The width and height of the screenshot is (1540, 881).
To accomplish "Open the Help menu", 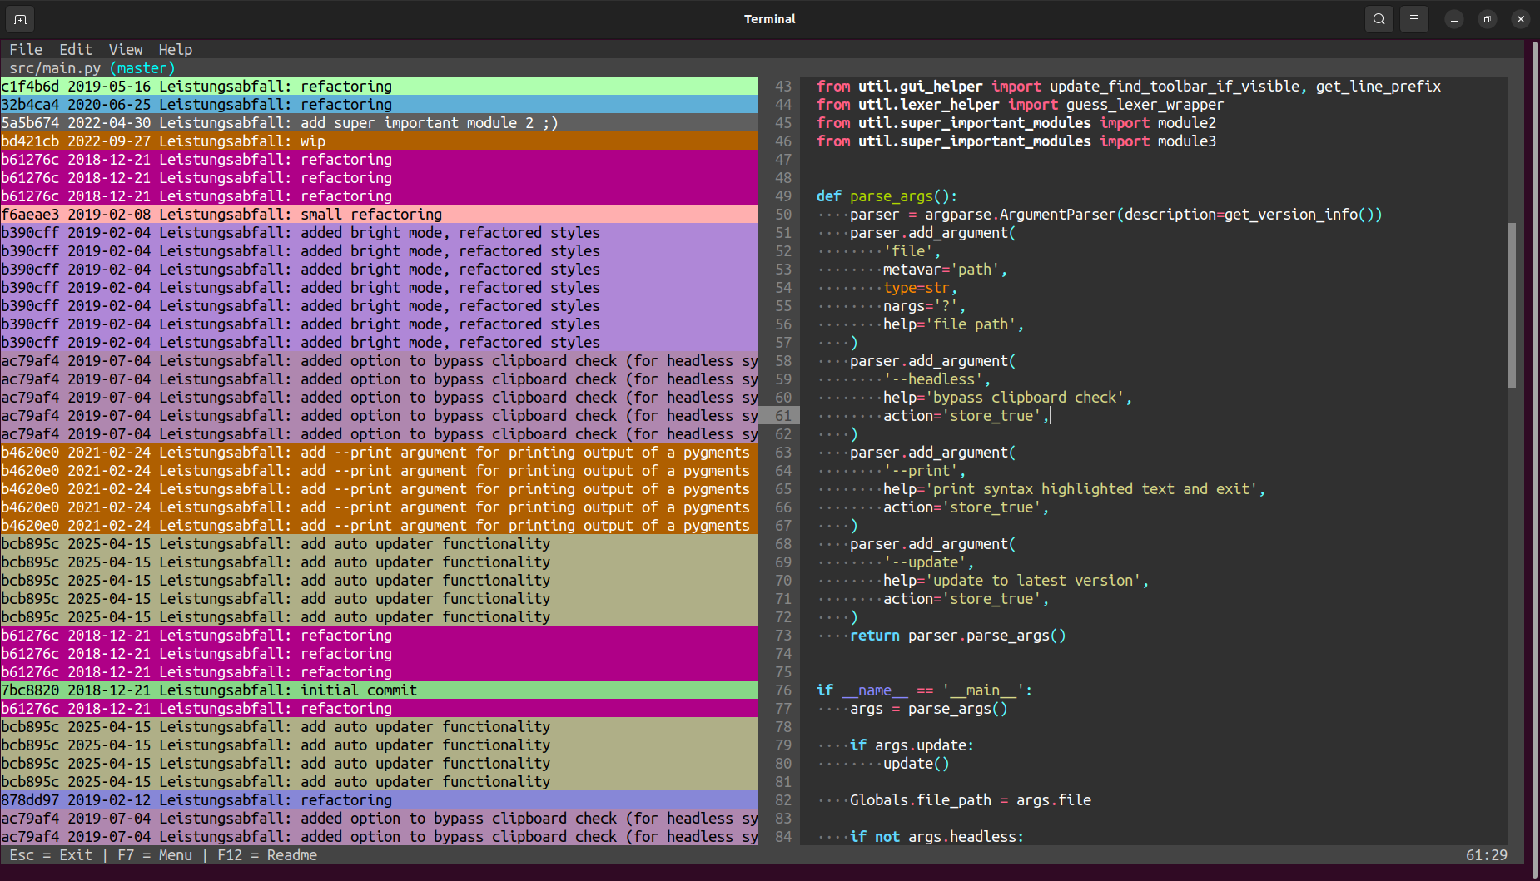I will click(x=176, y=50).
